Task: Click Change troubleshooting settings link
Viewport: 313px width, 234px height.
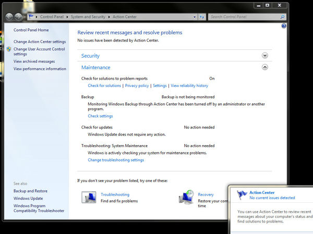Action: pyautogui.click(x=116, y=160)
